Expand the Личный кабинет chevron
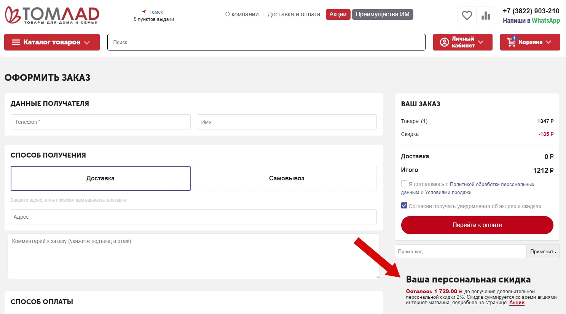Viewport: 566px width, 314px height. pyautogui.click(x=481, y=42)
